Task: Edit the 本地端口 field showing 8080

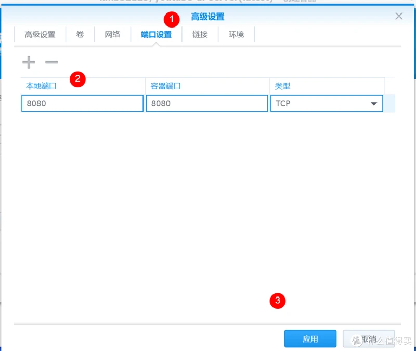Action: point(82,103)
